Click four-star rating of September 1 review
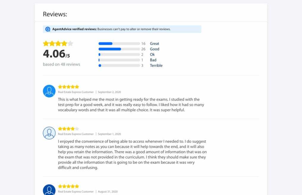The image size is (302, 195). [x=68, y=129]
